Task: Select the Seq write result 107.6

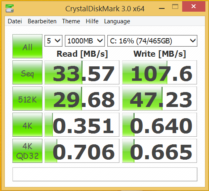Action: (x=159, y=72)
